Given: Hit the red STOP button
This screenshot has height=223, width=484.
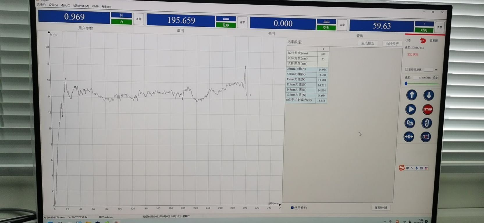Looking at the screenshot, I should (x=428, y=109).
